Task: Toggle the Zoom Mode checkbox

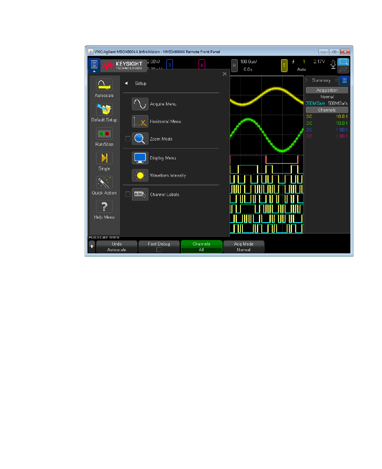Action: [x=128, y=139]
